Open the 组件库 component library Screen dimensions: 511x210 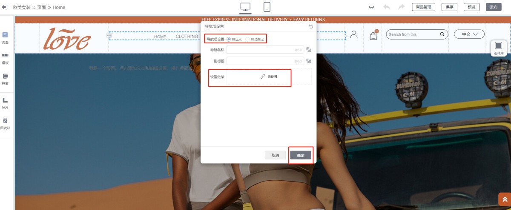click(x=499, y=48)
